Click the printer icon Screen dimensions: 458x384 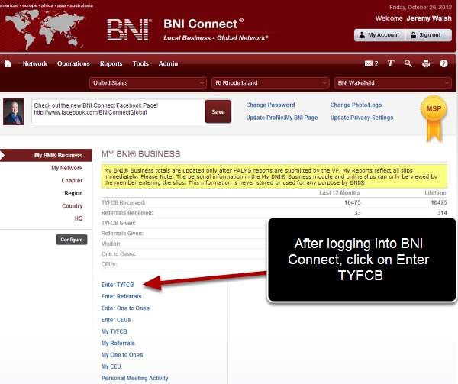[x=426, y=64]
